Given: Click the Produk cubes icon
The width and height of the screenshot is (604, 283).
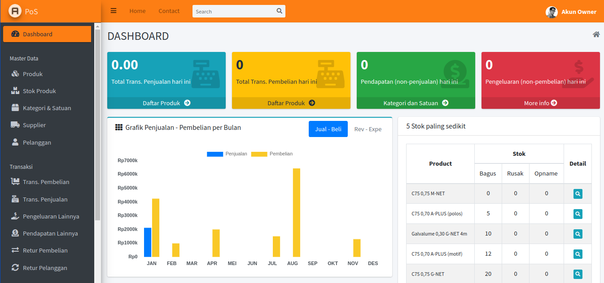Looking at the screenshot, I should pos(15,74).
